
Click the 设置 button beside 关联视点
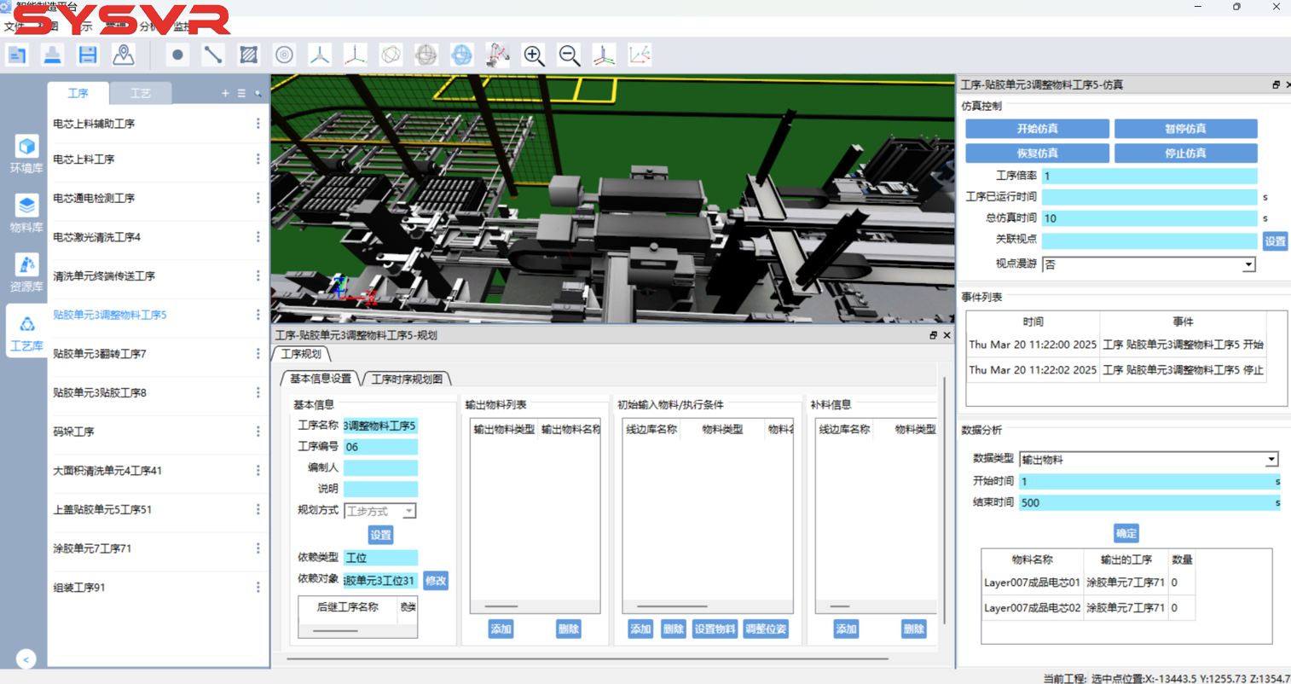tap(1275, 241)
